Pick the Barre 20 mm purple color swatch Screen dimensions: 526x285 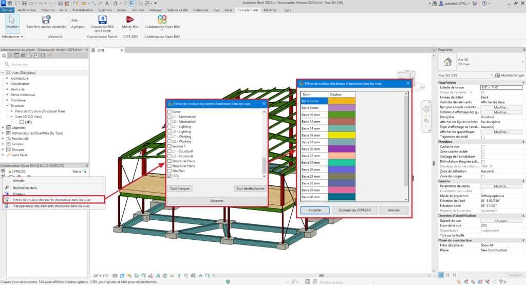pos(342,149)
